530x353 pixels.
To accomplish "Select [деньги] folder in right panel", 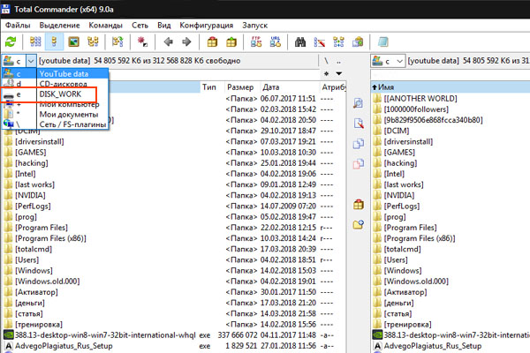I will (x=398, y=303).
